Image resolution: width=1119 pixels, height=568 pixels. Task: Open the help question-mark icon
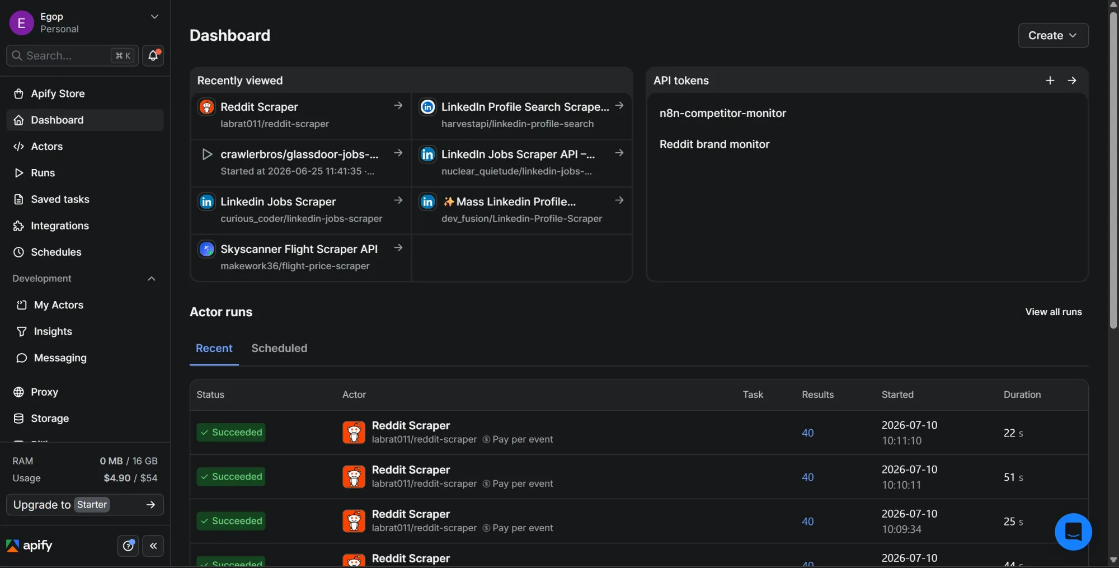coord(128,546)
